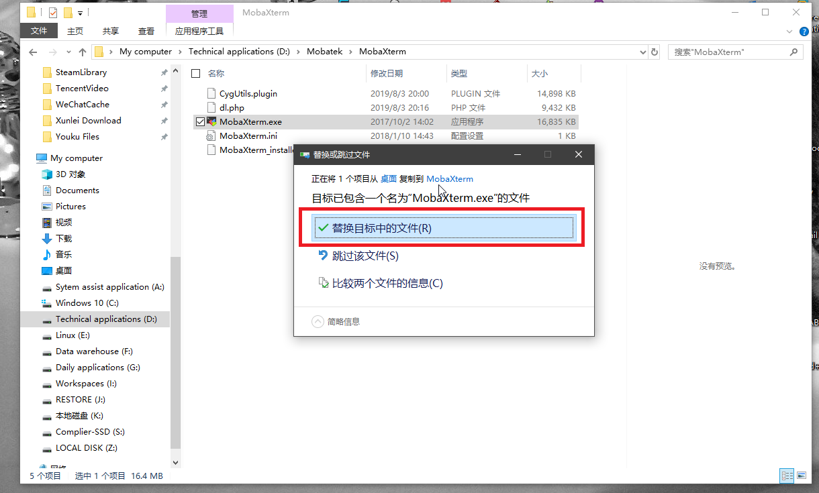The height and width of the screenshot is (493, 819).
Task: Click navigation pane scrollbar down arrow
Action: (176, 462)
